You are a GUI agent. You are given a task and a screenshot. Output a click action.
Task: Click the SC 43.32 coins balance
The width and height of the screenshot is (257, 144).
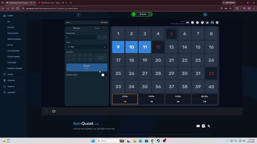(x=104, y=22)
